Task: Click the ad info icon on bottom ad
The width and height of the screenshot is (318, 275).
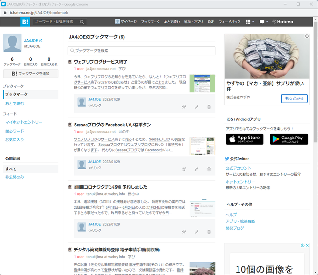Action: pos(303,245)
